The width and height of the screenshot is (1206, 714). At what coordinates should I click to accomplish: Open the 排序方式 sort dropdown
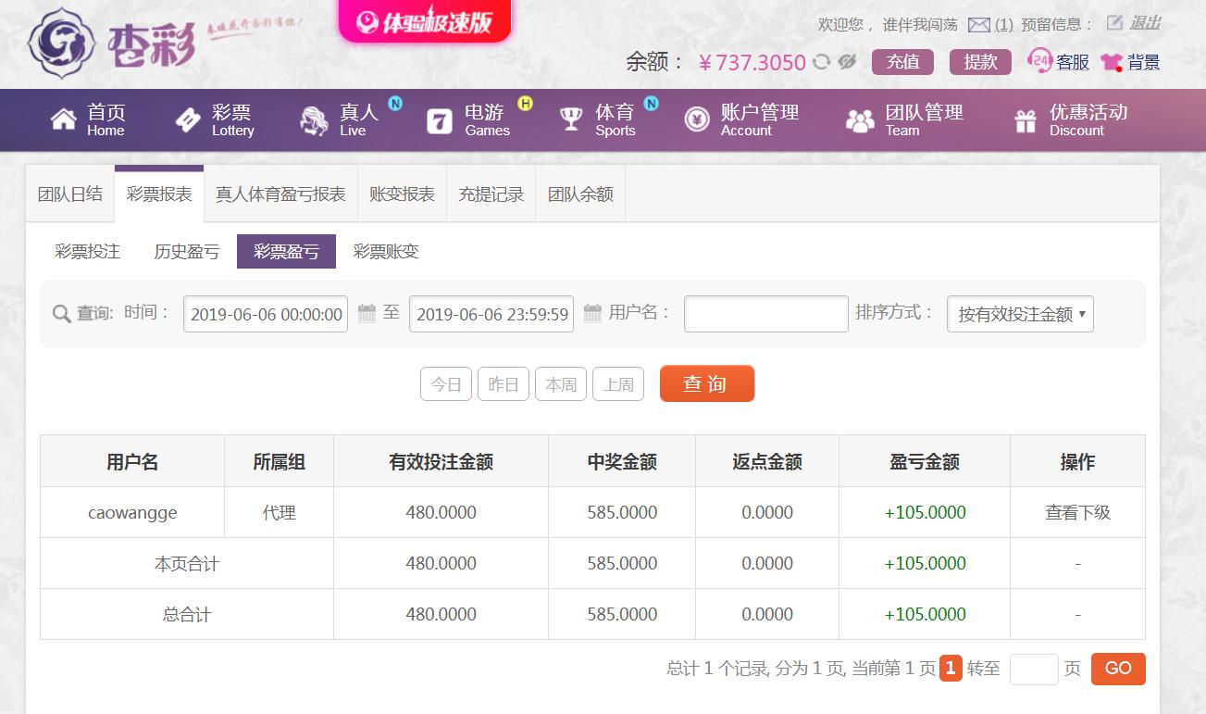coord(1020,314)
